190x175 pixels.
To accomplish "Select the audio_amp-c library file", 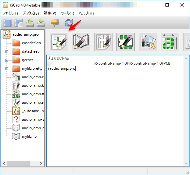I will point(33,128).
